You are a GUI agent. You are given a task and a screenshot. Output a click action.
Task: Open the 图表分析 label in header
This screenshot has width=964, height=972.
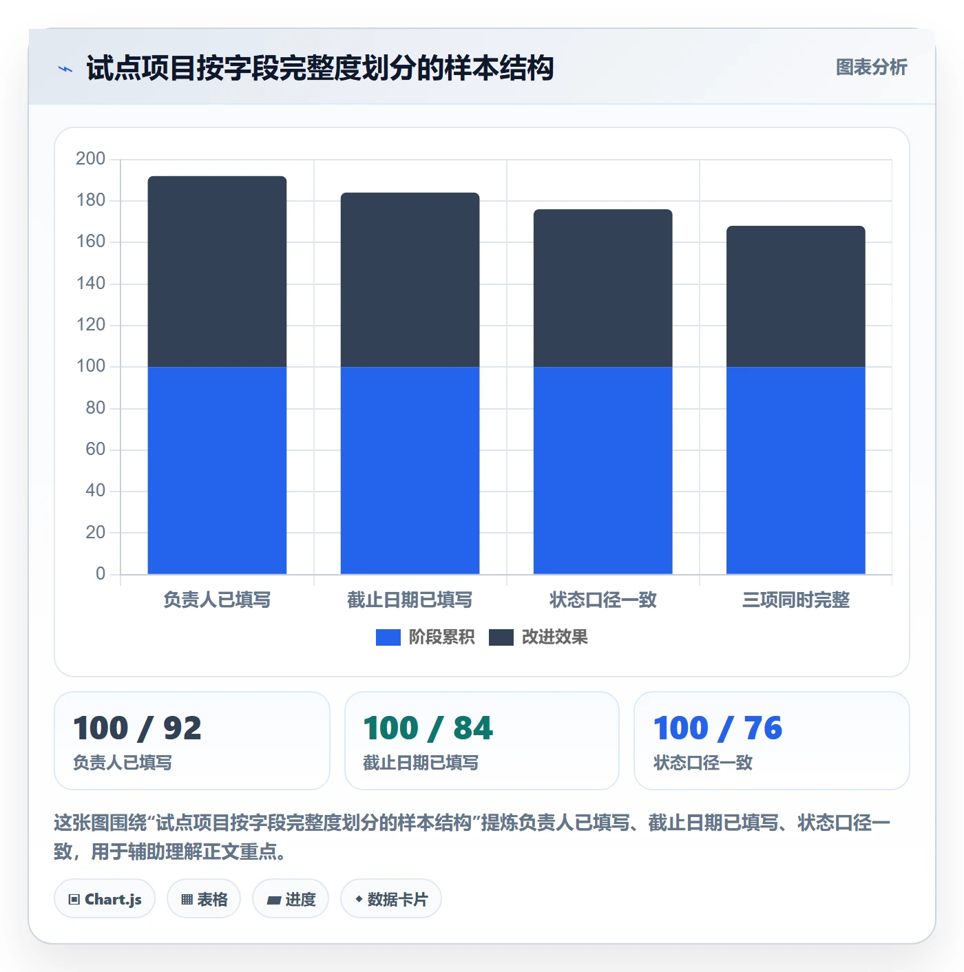click(871, 67)
